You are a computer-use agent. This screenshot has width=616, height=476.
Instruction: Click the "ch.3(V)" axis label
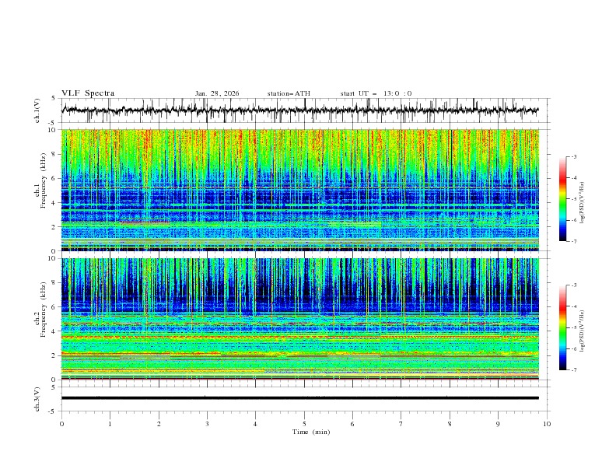37,399
